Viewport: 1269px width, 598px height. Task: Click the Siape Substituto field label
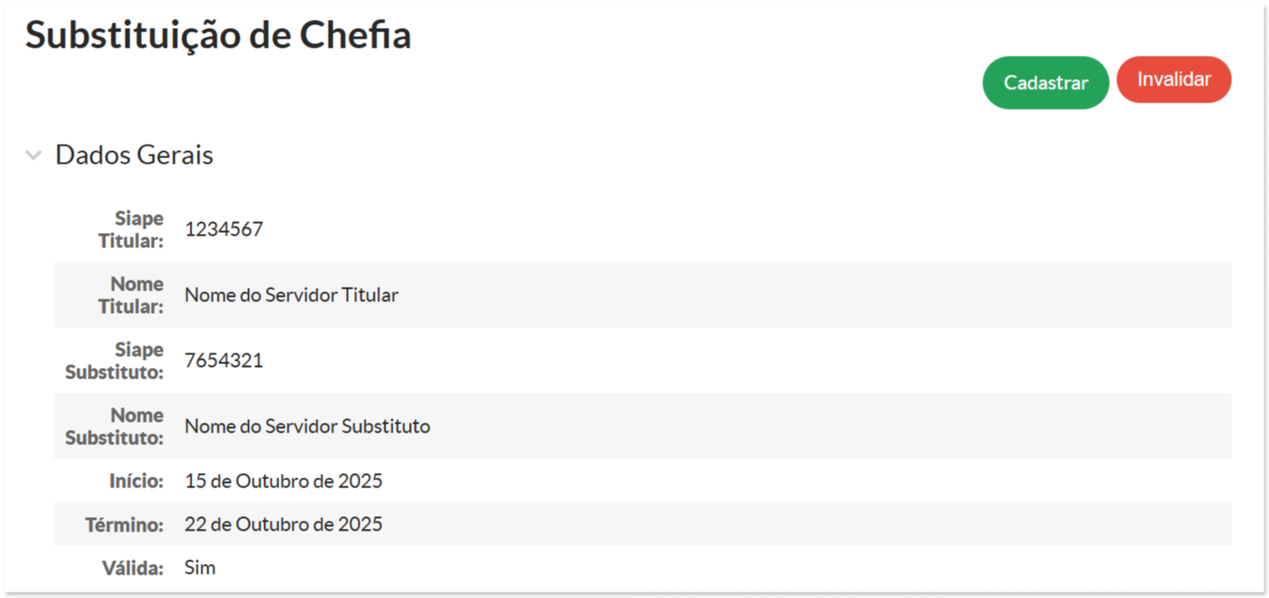(x=115, y=361)
